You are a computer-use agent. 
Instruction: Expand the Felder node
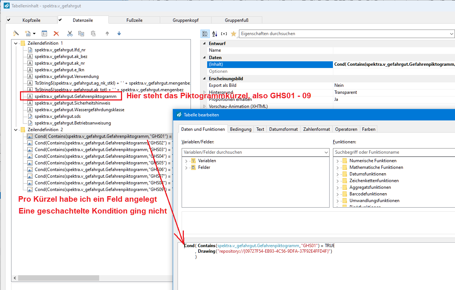(186, 167)
